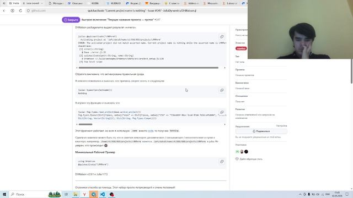This screenshot has height=198, width=353.
Task: Click the left arrow of third code scrollbar
Action: point(77,124)
